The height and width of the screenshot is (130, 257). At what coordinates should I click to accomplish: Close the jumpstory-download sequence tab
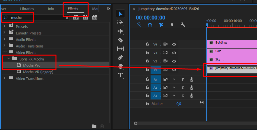134,9
